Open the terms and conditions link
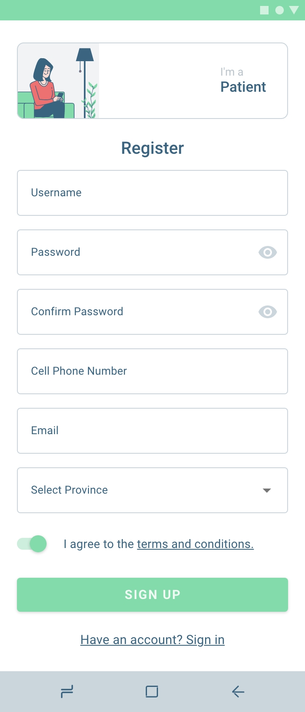This screenshot has width=305, height=712. point(195,544)
